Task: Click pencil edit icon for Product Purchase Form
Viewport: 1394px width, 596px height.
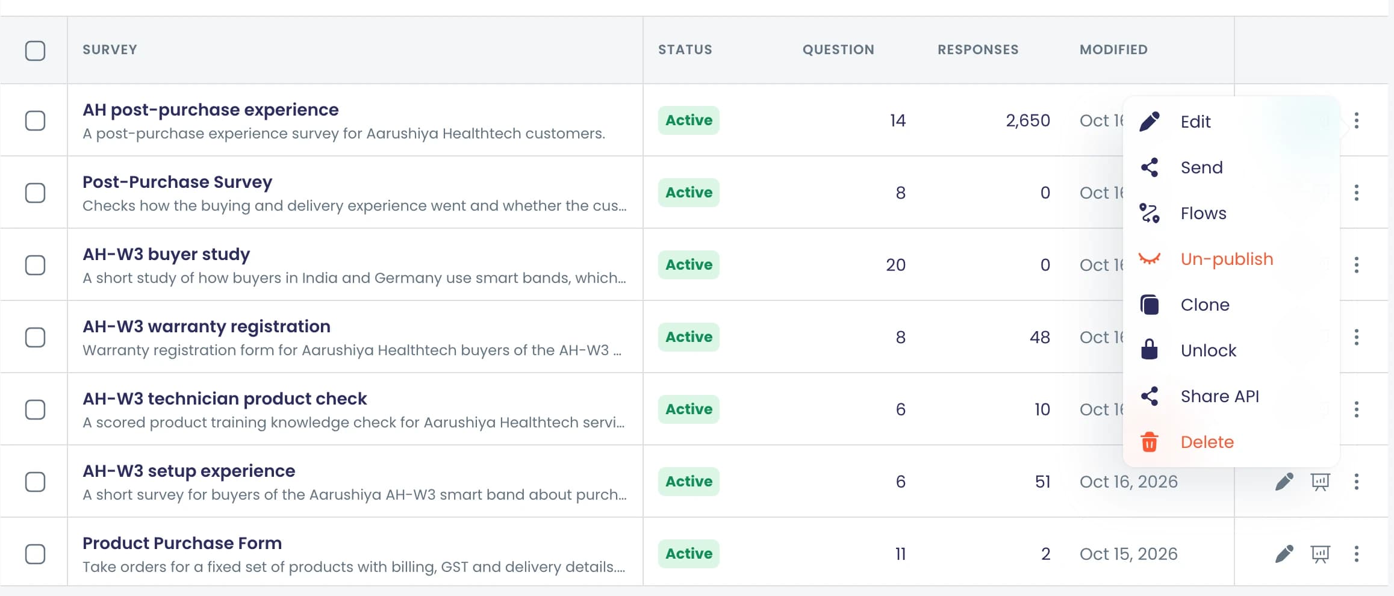Action: tap(1284, 554)
